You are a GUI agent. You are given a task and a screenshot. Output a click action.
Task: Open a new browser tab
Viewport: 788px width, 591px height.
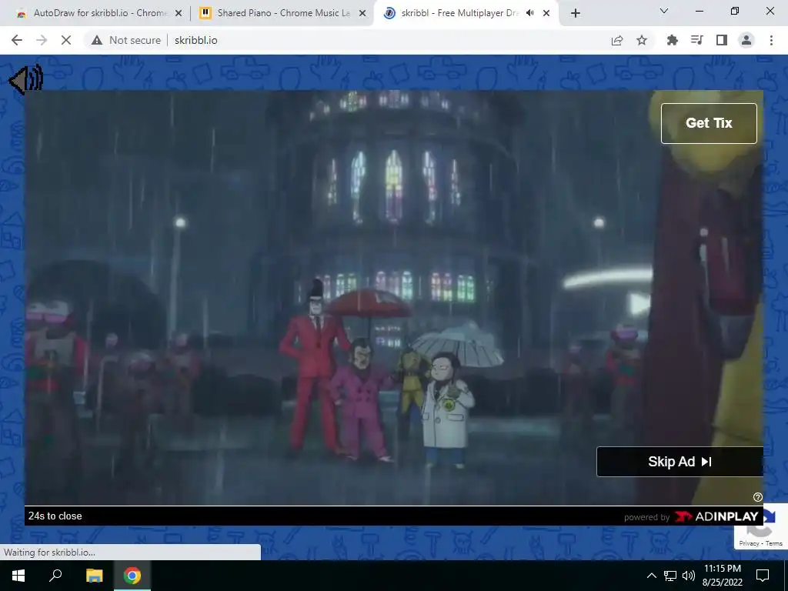click(576, 14)
